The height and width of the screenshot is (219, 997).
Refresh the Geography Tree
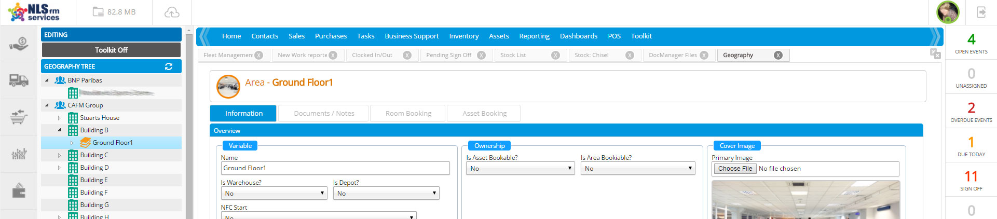(x=169, y=66)
